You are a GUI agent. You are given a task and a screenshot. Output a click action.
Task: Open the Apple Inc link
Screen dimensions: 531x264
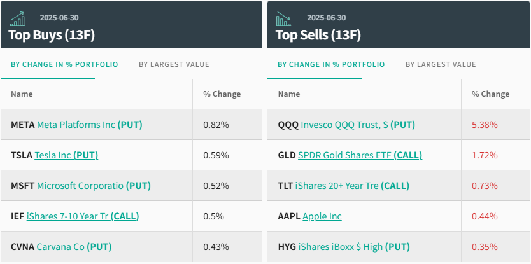[x=322, y=216]
